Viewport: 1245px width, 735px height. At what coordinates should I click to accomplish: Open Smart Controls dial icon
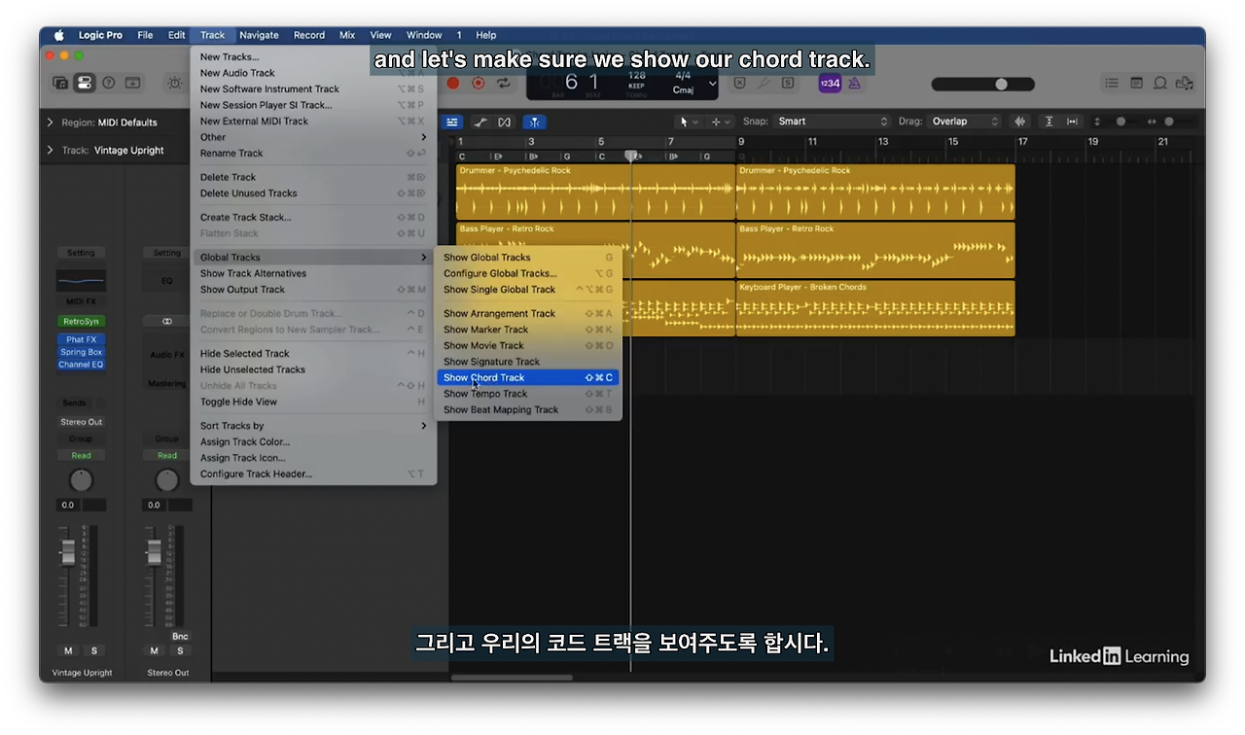pyautogui.click(x=175, y=83)
